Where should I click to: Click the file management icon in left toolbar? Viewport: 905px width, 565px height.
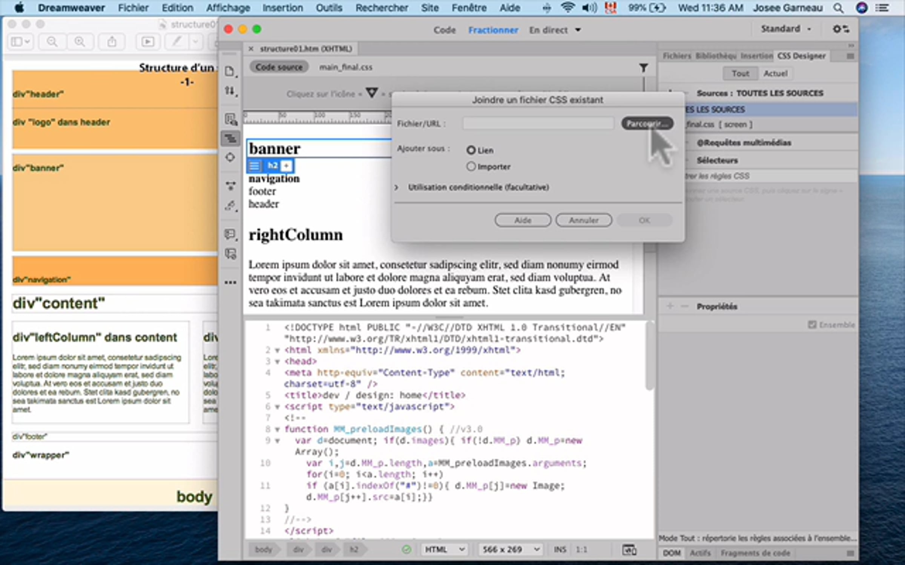pyautogui.click(x=230, y=91)
